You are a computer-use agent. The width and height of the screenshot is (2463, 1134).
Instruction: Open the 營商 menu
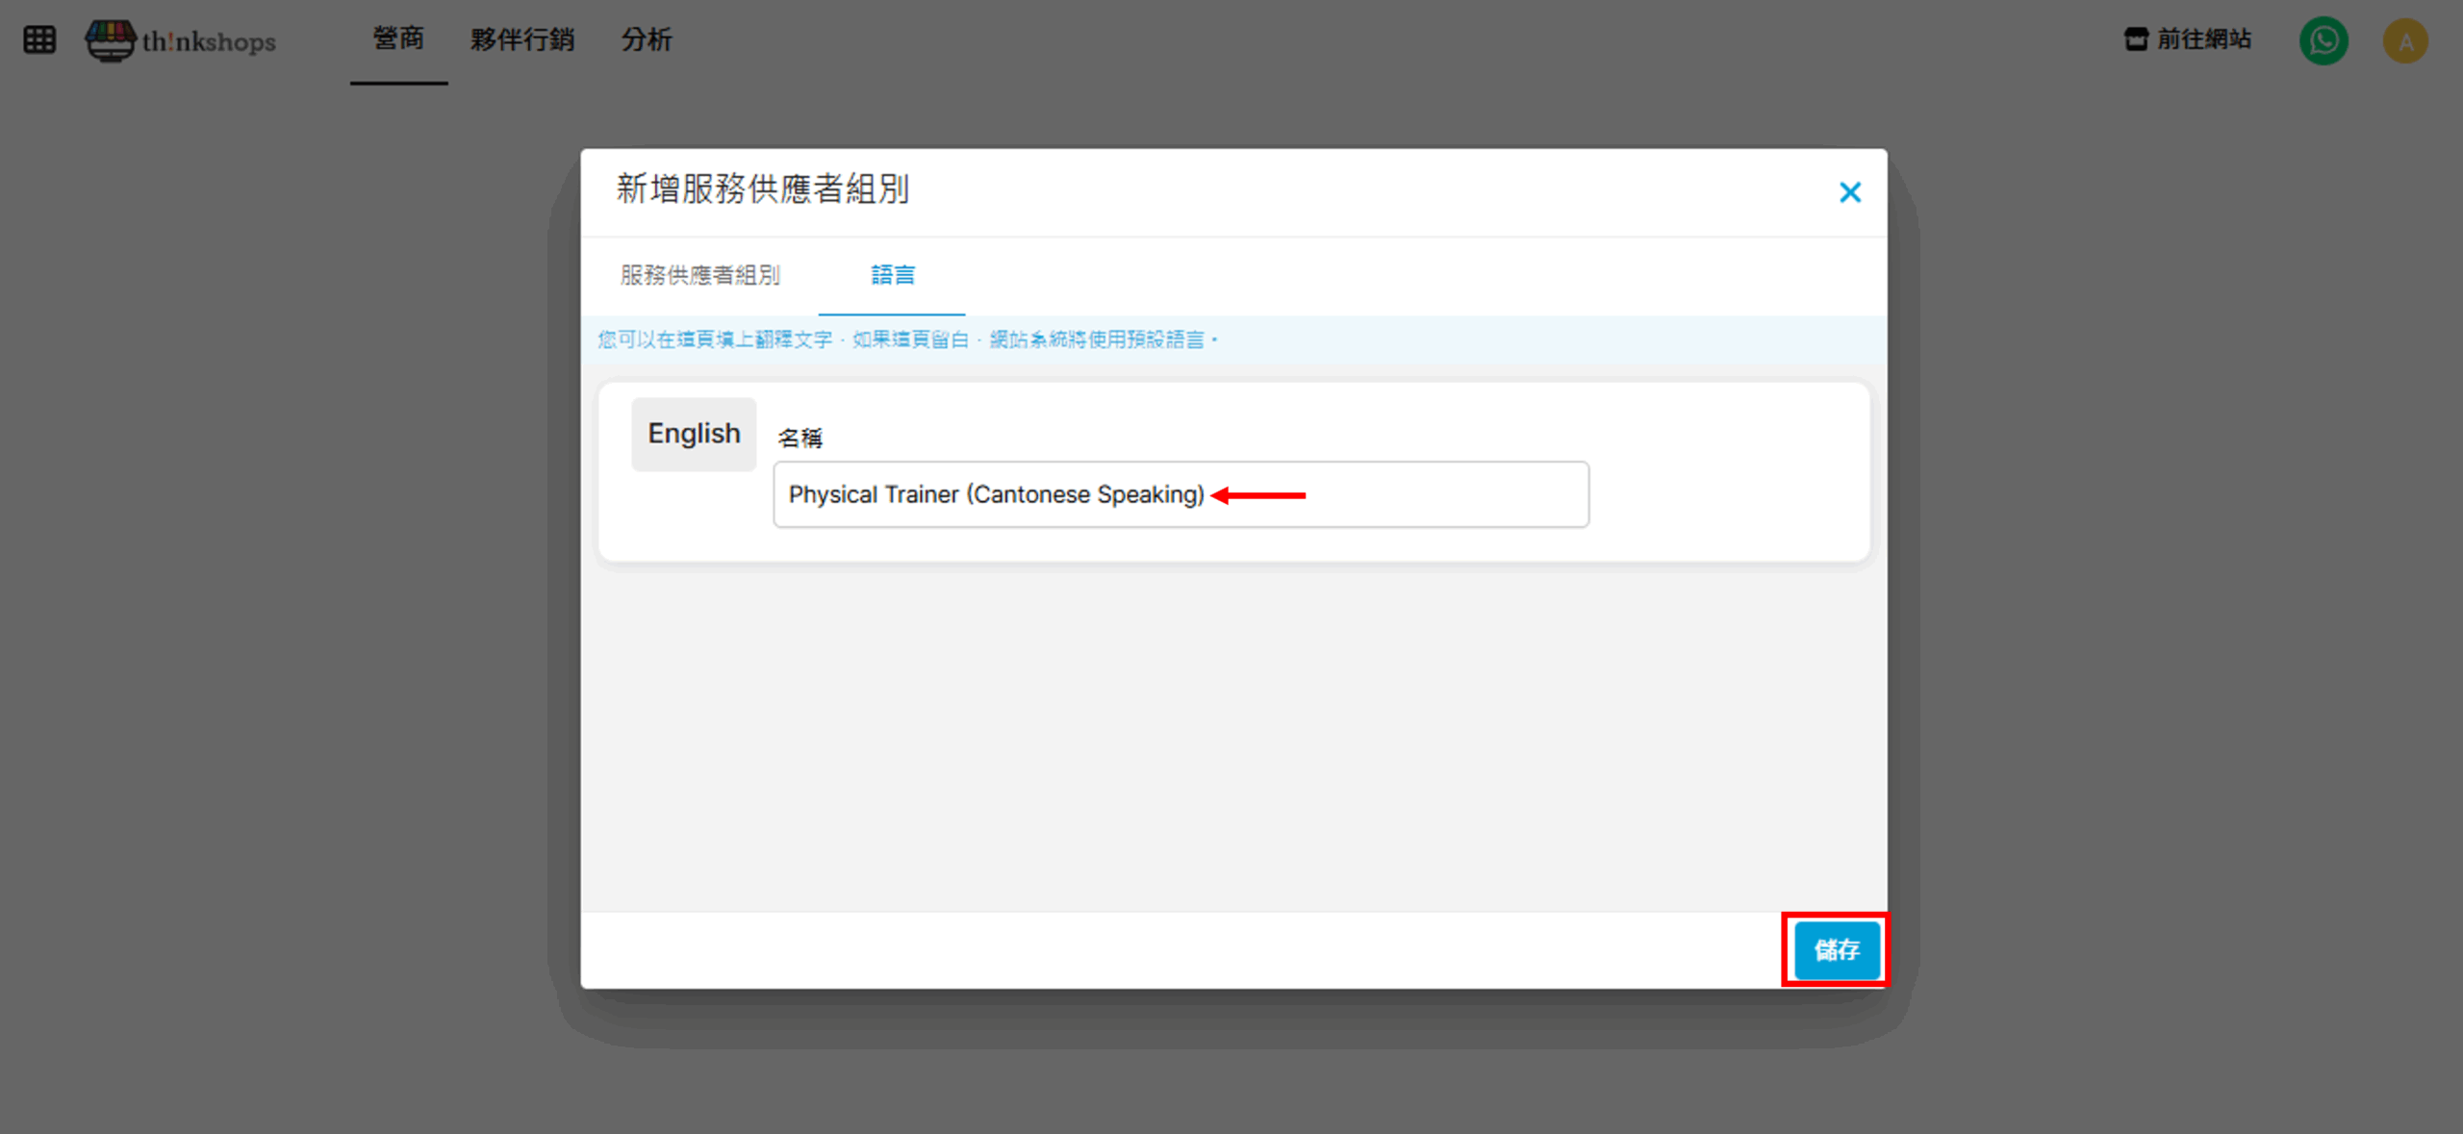pos(398,39)
